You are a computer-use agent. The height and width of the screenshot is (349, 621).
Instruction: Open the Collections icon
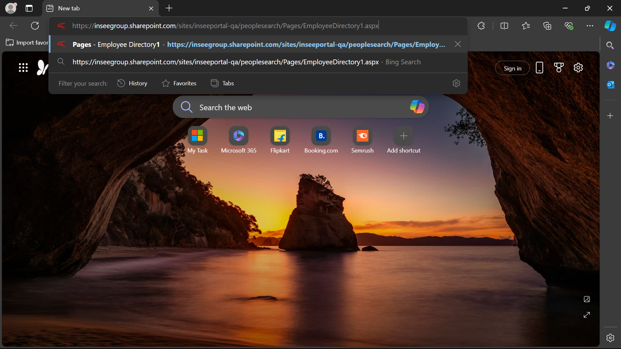point(547,26)
